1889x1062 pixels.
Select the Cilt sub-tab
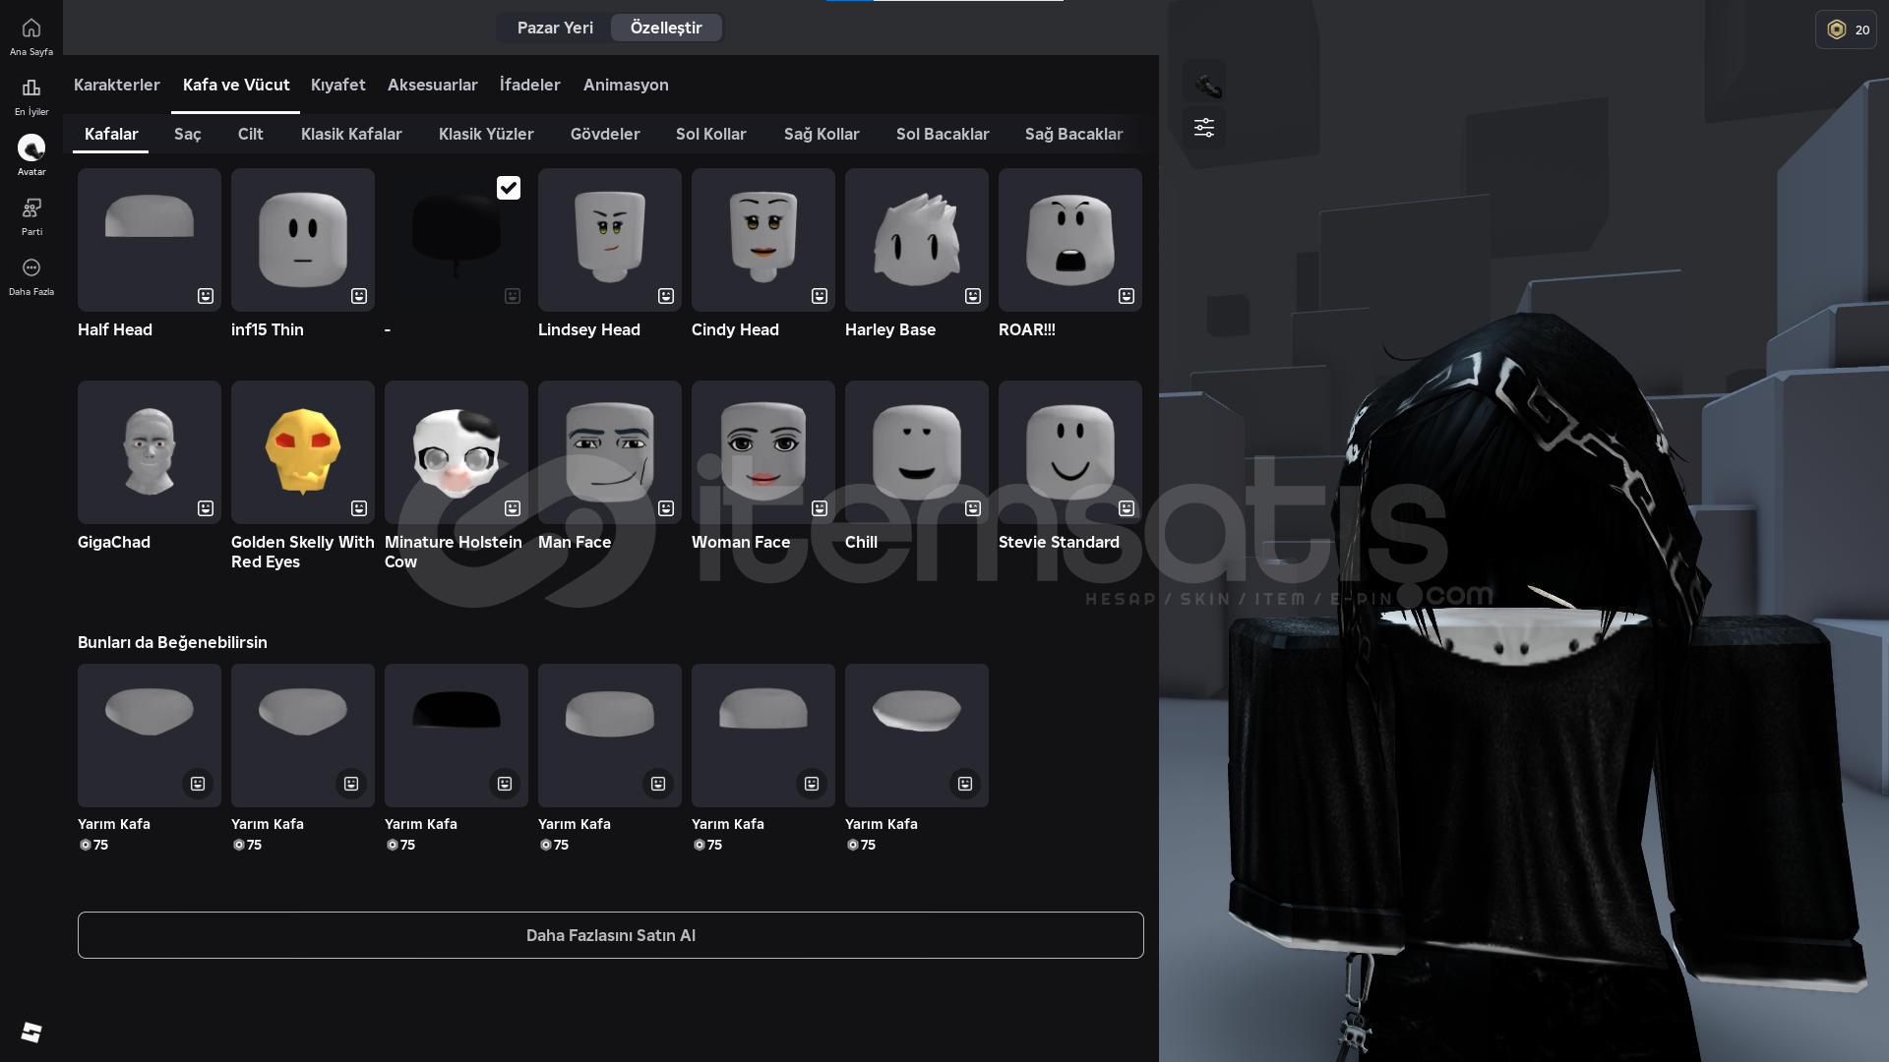click(251, 134)
